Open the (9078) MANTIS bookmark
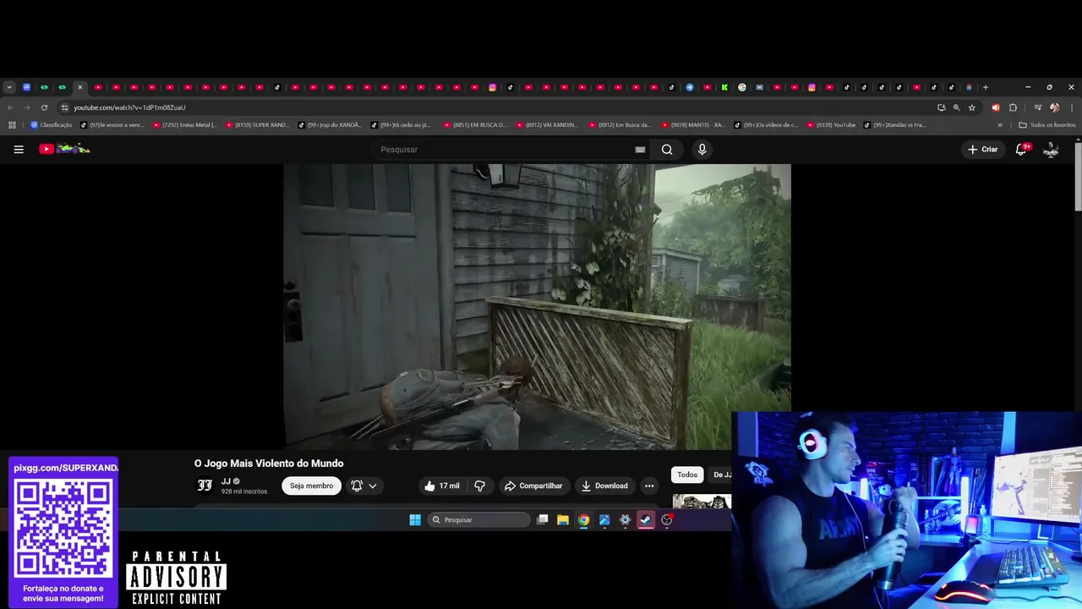 [694, 125]
